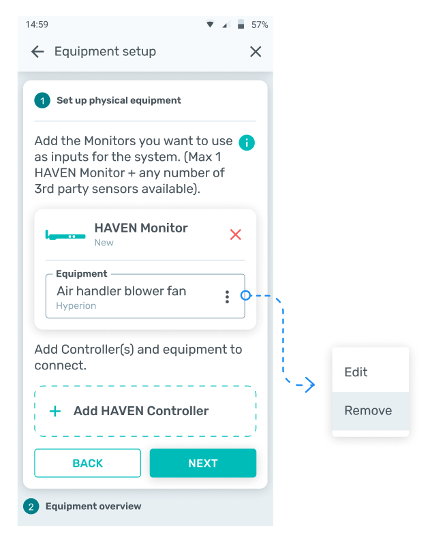Close Equipment setup with the X icon
The height and width of the screenshot is (546, 430).
tap(256, 52)
